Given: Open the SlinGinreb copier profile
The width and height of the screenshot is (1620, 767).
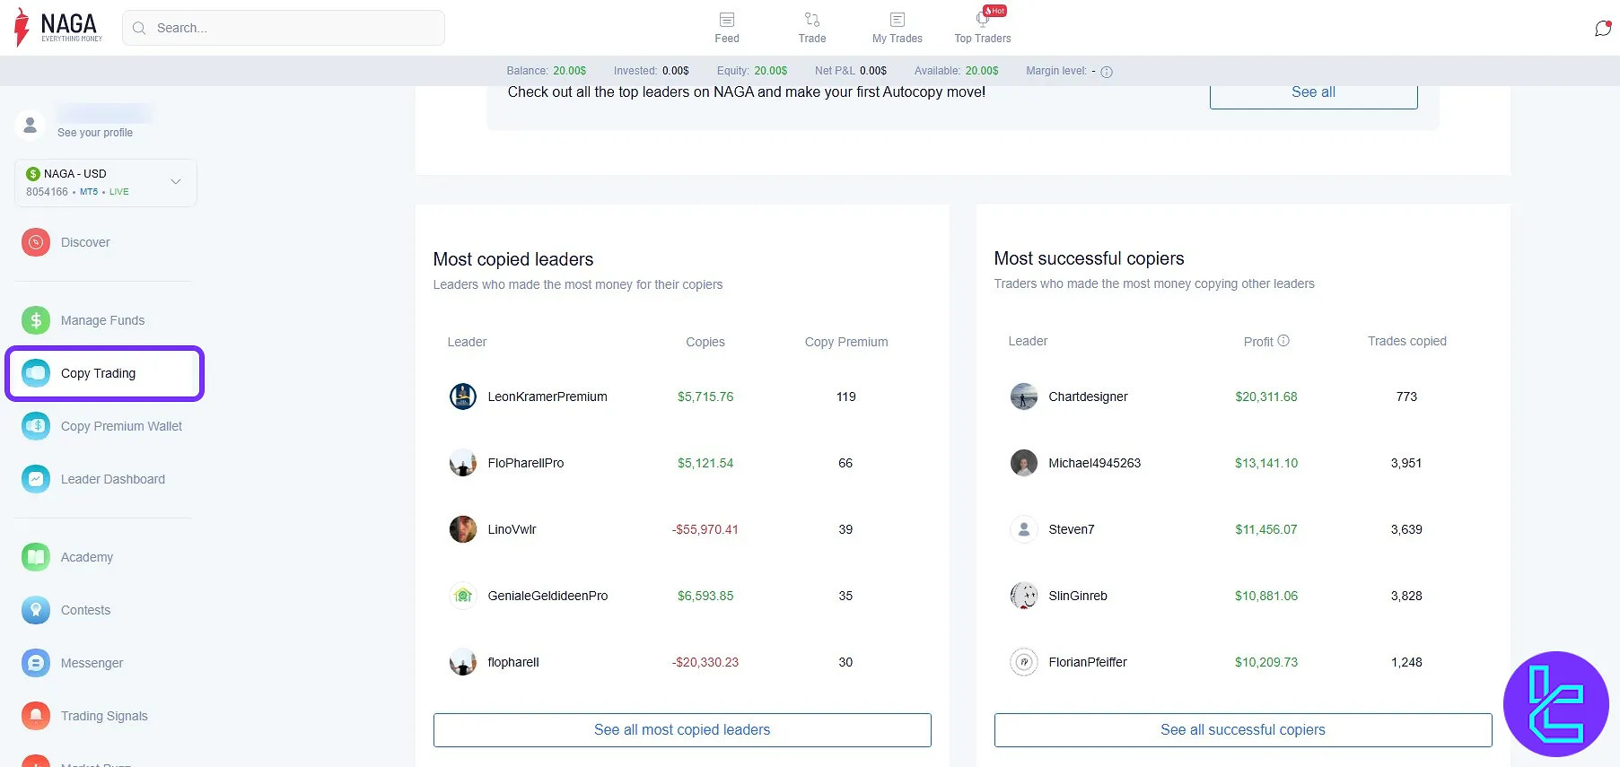Looking at the screenshot, I should 1078,596.
